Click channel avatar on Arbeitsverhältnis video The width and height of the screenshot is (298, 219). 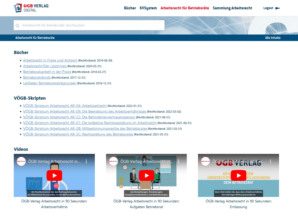(21, 161)
